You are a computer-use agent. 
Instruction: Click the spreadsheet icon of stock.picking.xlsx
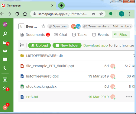click(22, 87)
